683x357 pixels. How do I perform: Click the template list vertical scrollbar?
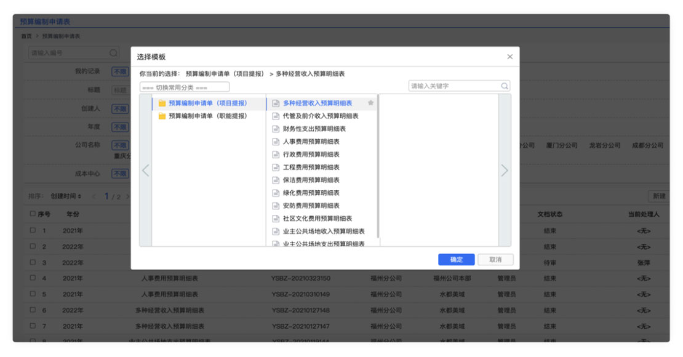[x=378, y=166]
